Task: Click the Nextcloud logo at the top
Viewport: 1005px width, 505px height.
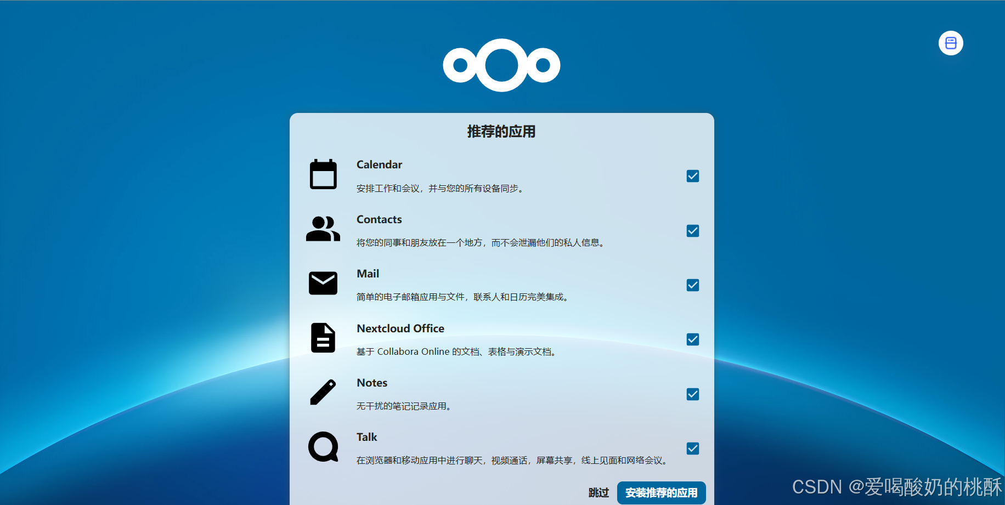Action: pyautogui.click(x=501, y=65)
